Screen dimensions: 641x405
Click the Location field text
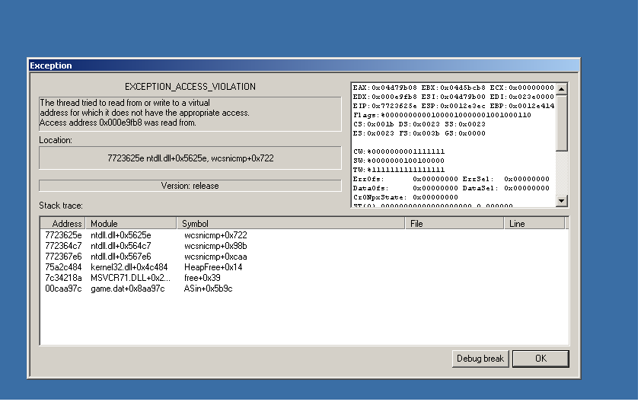tap(190, 158)
